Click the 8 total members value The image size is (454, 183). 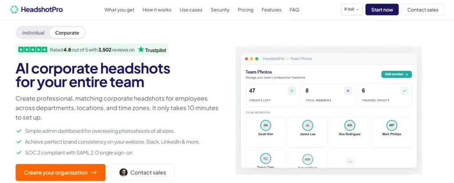(307, 91)
